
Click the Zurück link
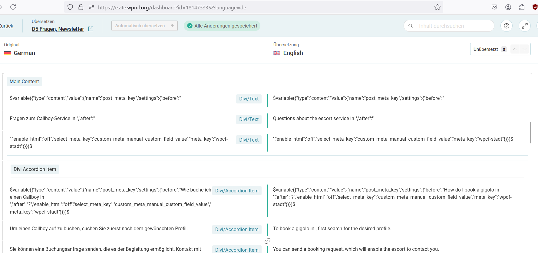7,26
